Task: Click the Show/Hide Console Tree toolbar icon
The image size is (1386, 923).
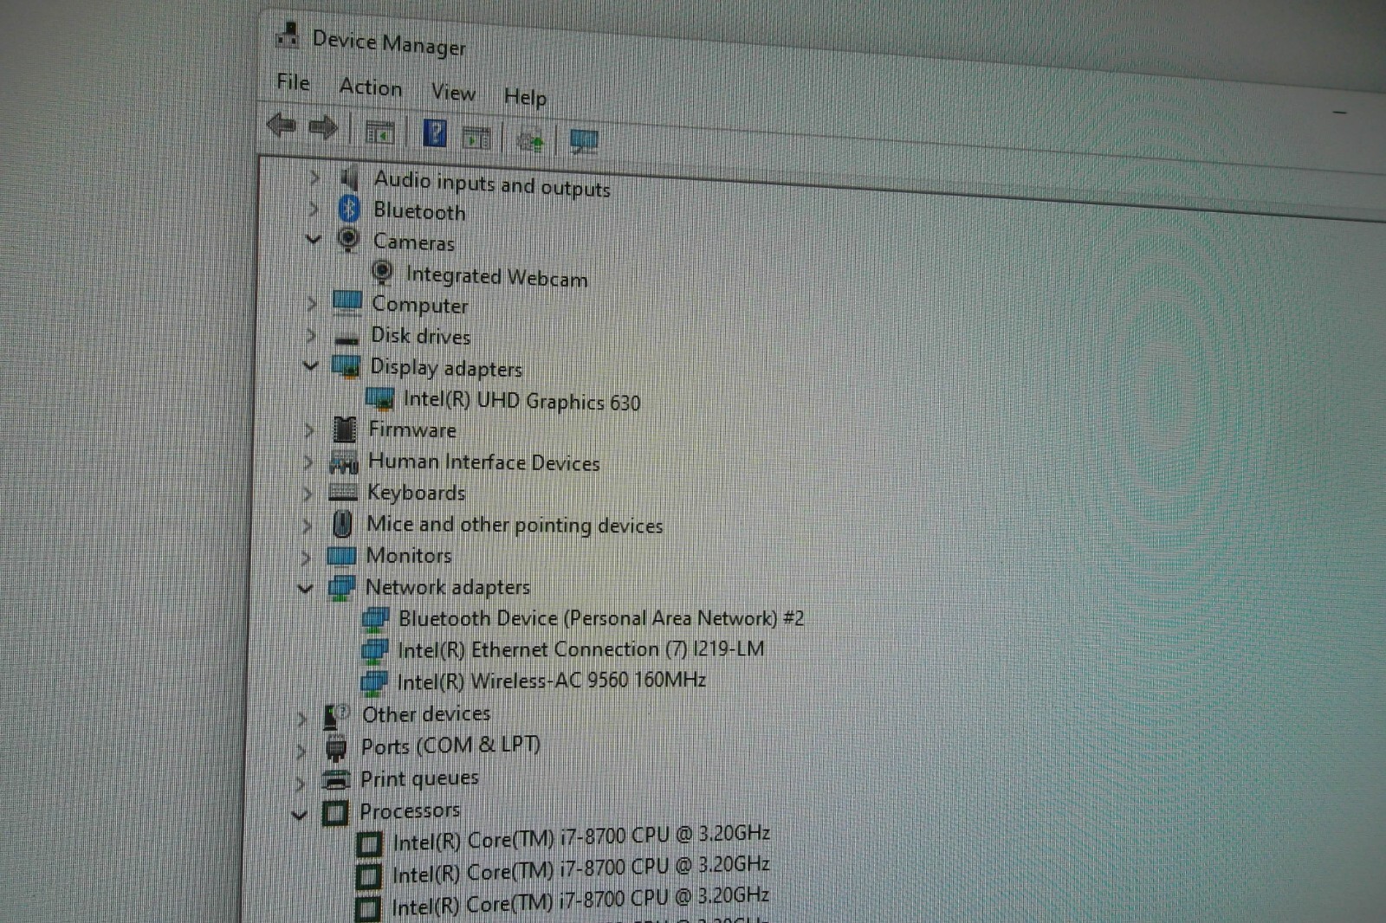Action: point(379,133)
